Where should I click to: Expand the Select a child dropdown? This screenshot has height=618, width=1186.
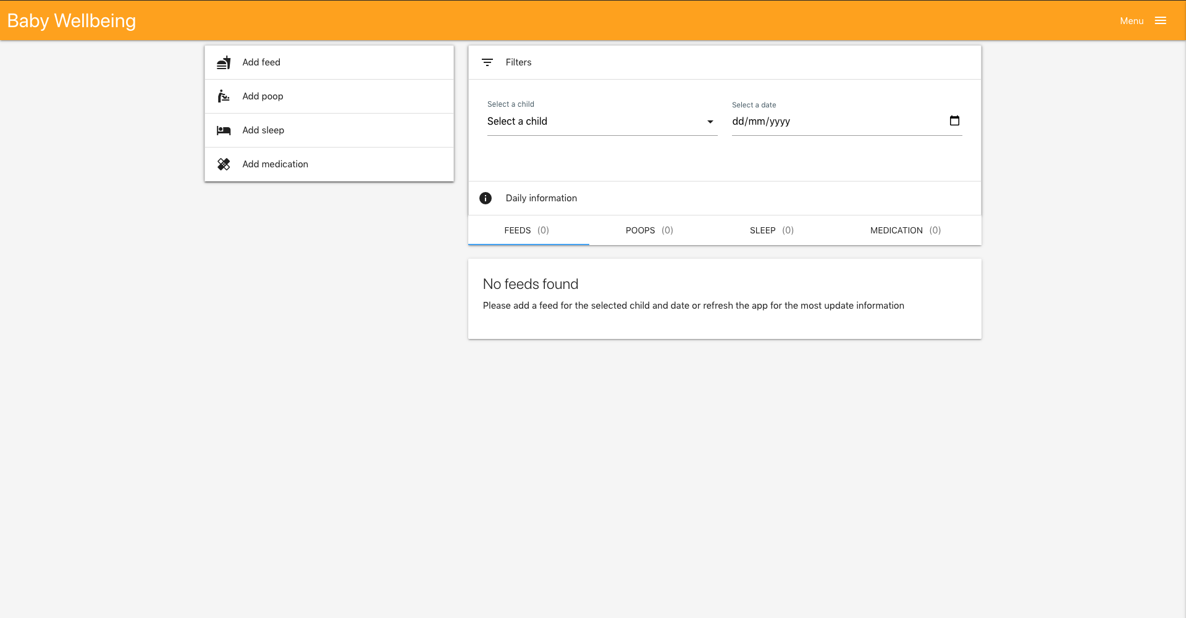(593, 122)
